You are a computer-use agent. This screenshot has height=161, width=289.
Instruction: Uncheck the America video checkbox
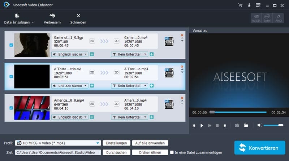11,108
